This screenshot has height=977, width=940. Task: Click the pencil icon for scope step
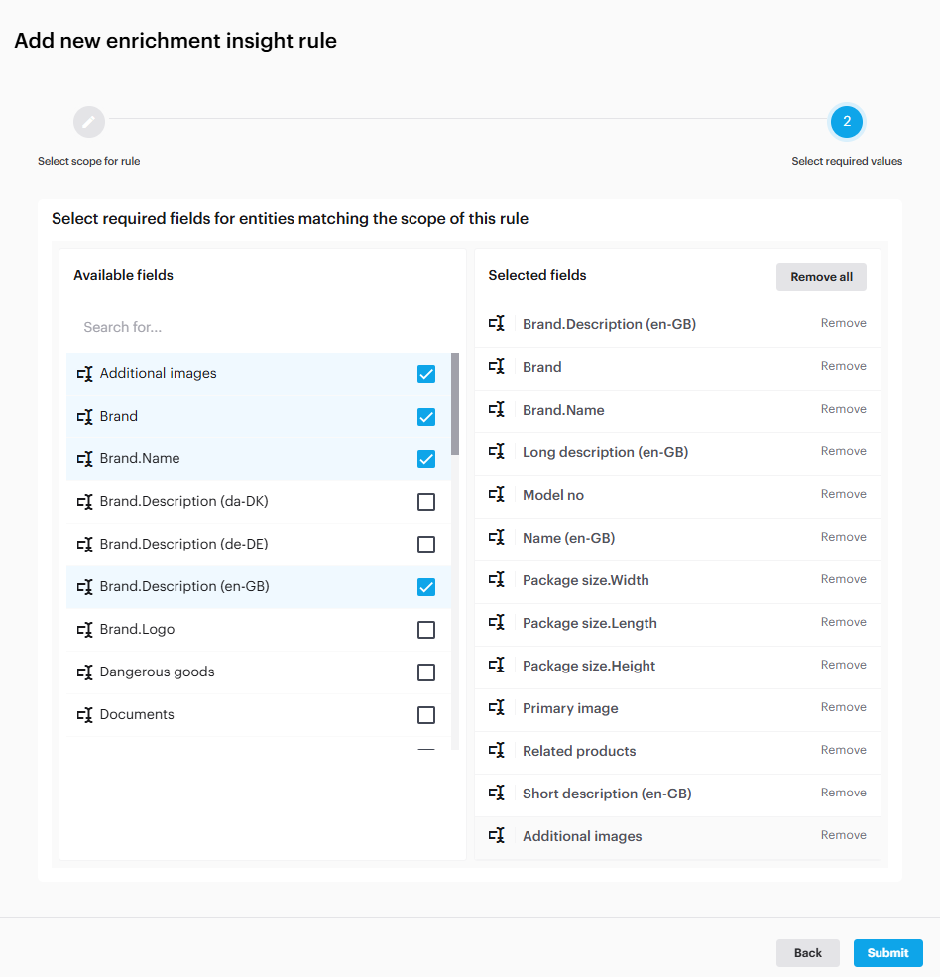point(88,122)
